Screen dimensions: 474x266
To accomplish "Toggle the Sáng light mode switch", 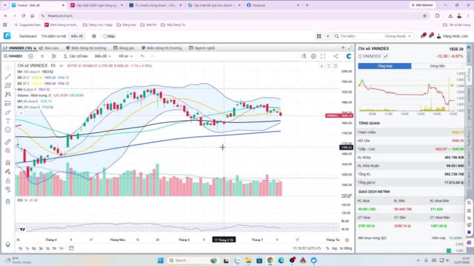I will (x=109, y=36).
